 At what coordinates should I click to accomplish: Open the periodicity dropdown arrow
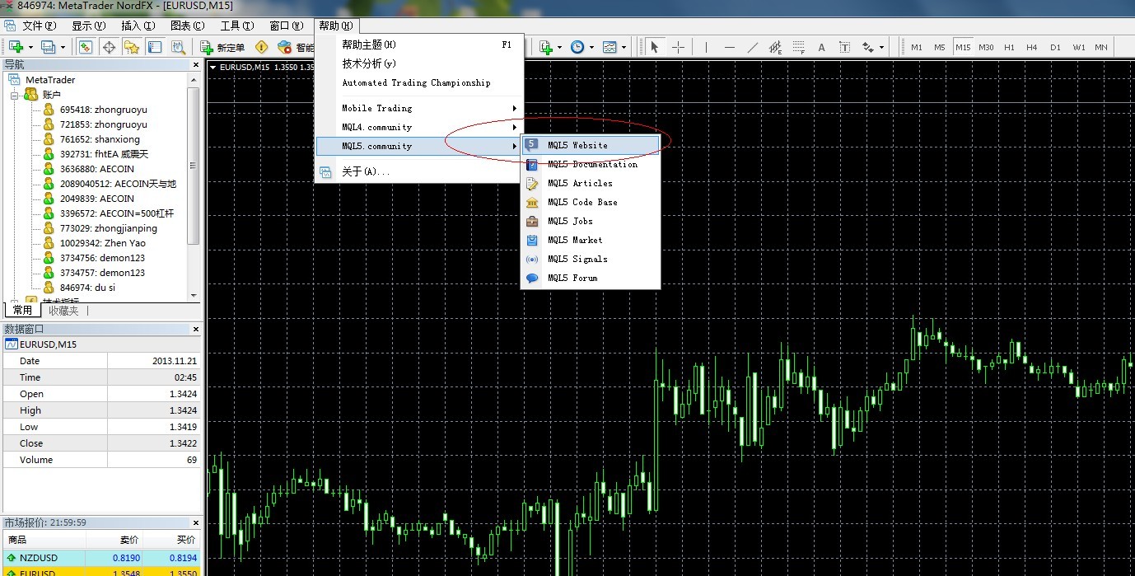591,47
